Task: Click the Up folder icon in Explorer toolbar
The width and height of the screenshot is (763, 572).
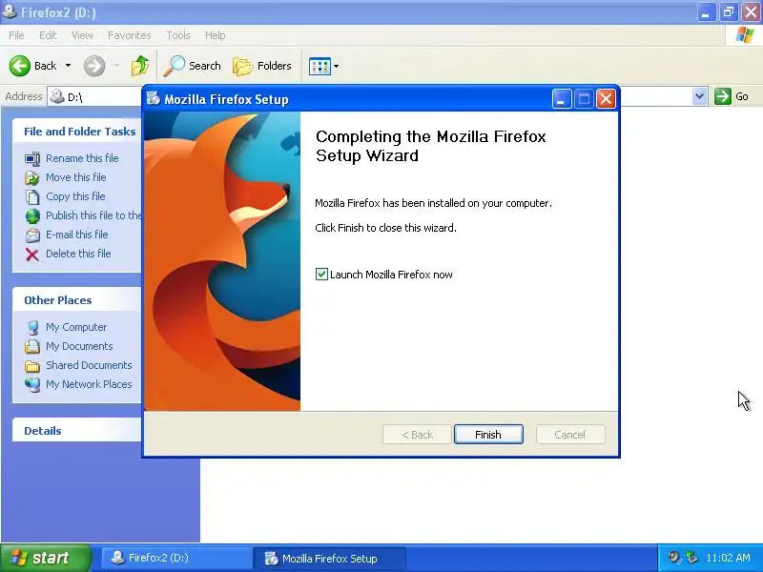Action: click(140, 66)
